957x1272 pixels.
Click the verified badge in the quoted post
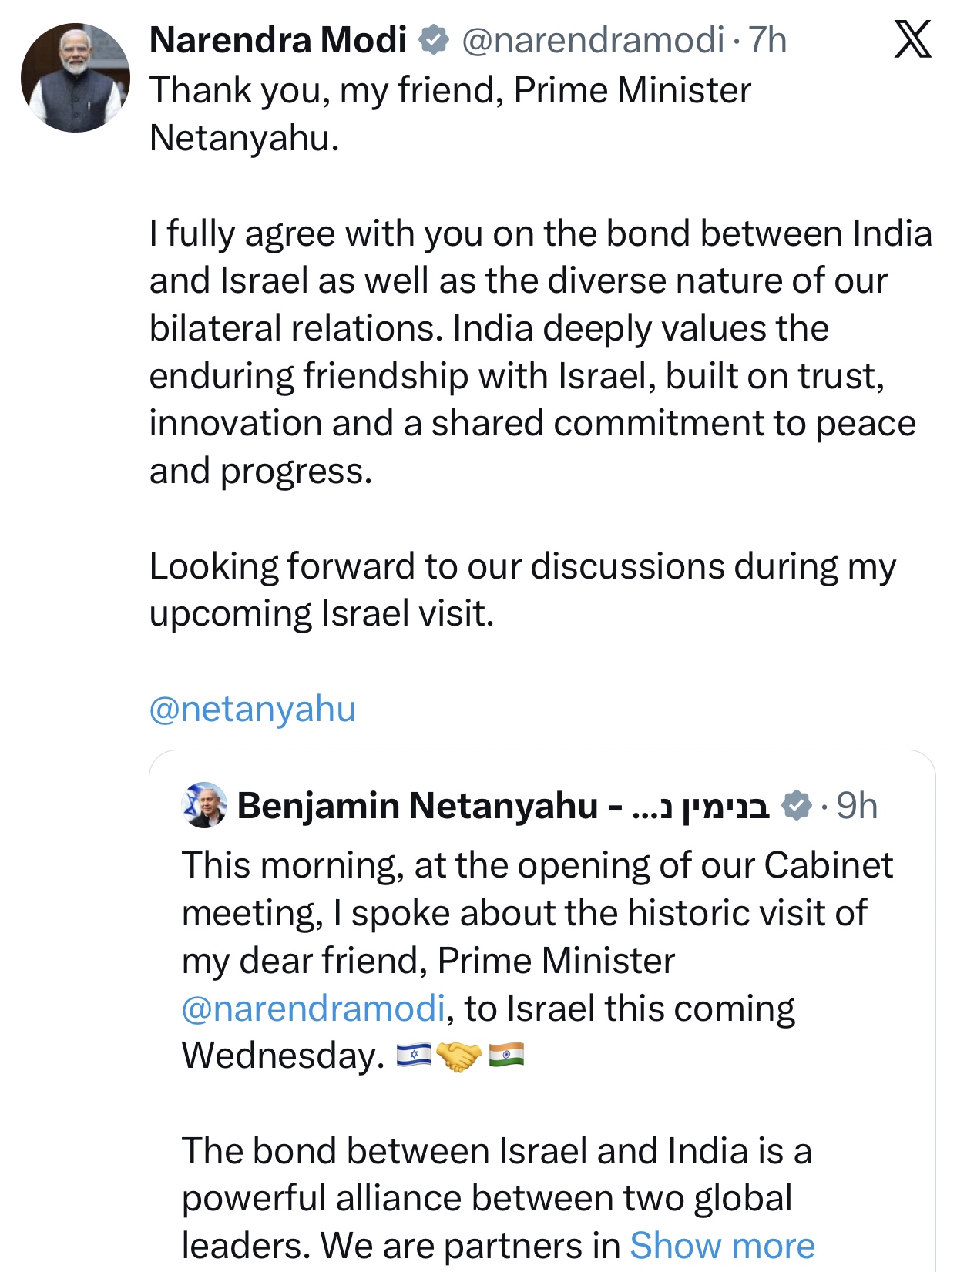[x=796, y=806]
